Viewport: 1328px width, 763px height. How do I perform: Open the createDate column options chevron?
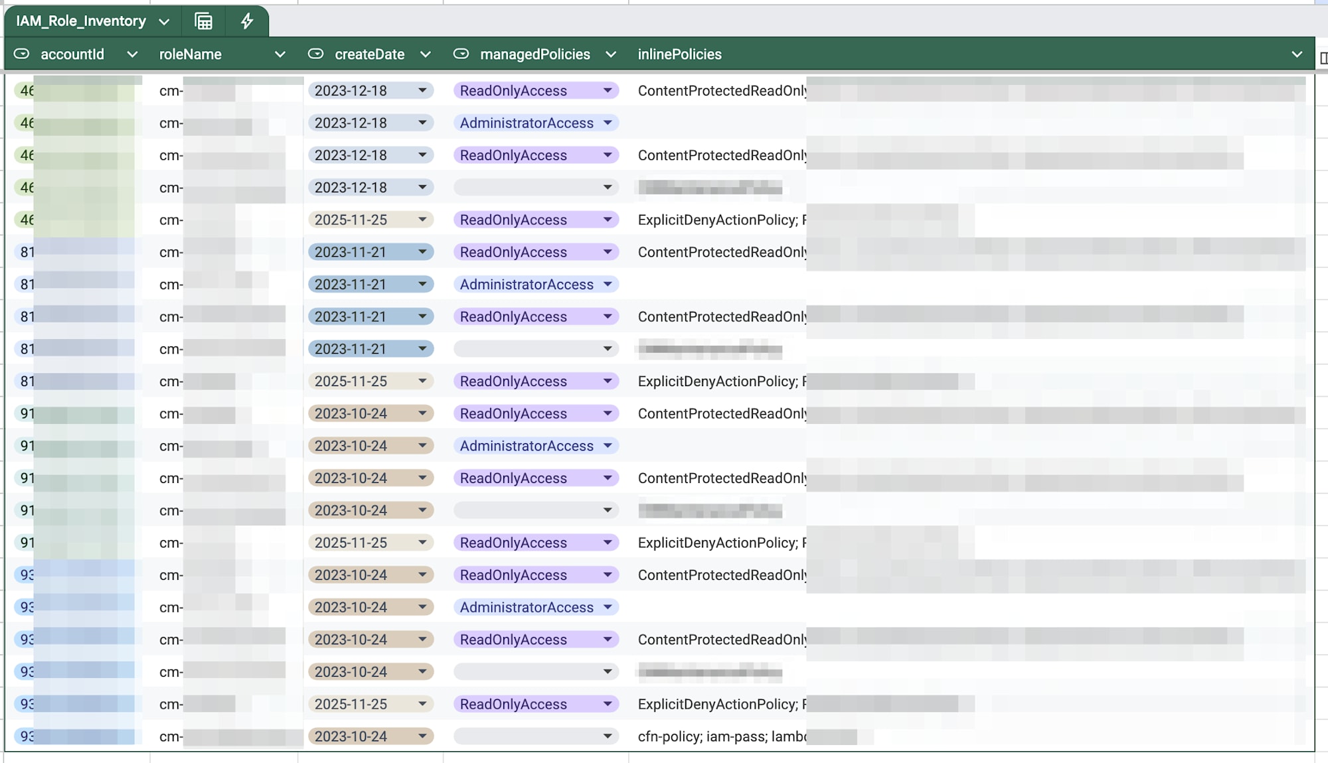tap(426, 54)
